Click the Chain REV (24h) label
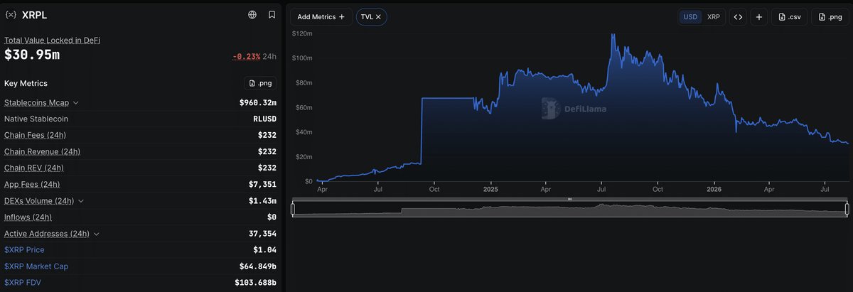The width and height of the screenshot is (853, 292). [x=34, y=168]
